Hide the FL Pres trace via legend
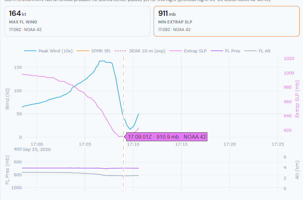The width and height of the screenshot is (303, 200). pos(225,51)
